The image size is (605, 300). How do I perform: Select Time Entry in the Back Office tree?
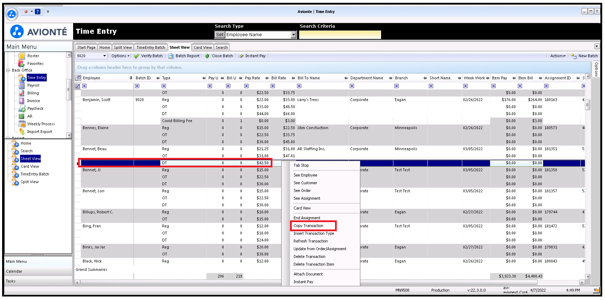pyautogui.click(x=37, y=78)
